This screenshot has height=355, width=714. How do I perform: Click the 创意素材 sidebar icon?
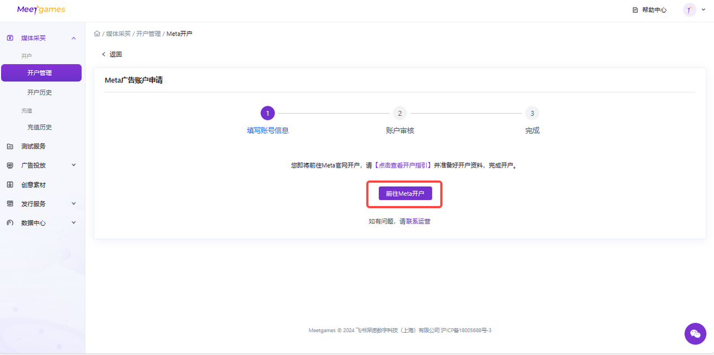pos(10,184)
